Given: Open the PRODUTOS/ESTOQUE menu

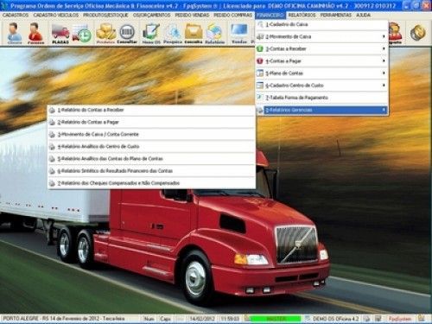Looking at the screenshot, I should (105, 15).
